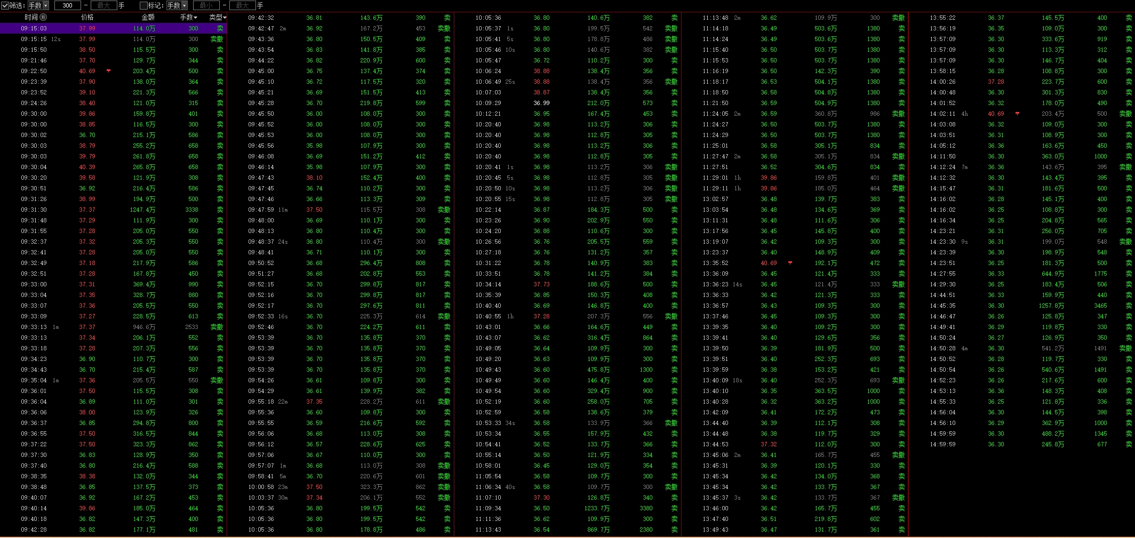Select the 13:40:09 18s cancel row
Viewport: 1135px width, 538px height.
795,380
